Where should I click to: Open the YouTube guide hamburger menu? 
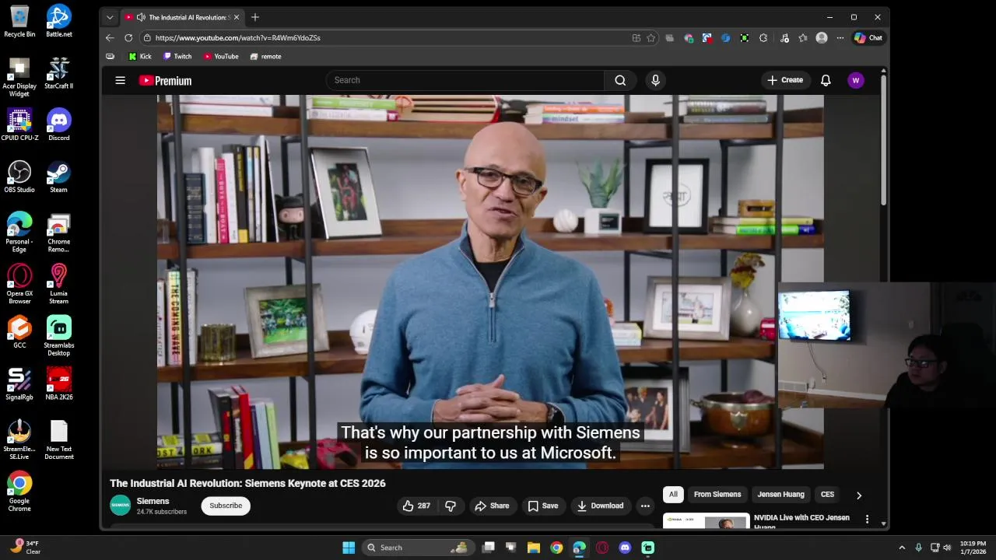coord(120,80)
